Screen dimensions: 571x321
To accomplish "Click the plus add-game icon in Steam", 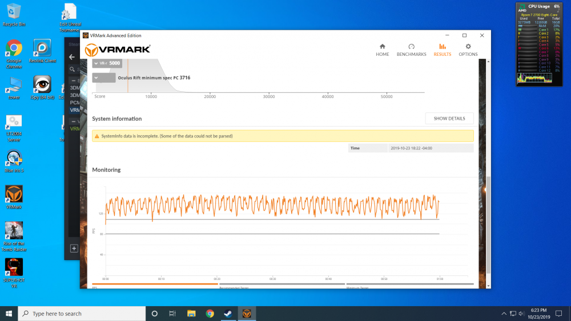I will (74, 248).
